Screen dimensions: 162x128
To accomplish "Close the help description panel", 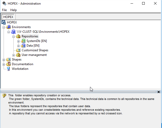I will coord(158,92).
